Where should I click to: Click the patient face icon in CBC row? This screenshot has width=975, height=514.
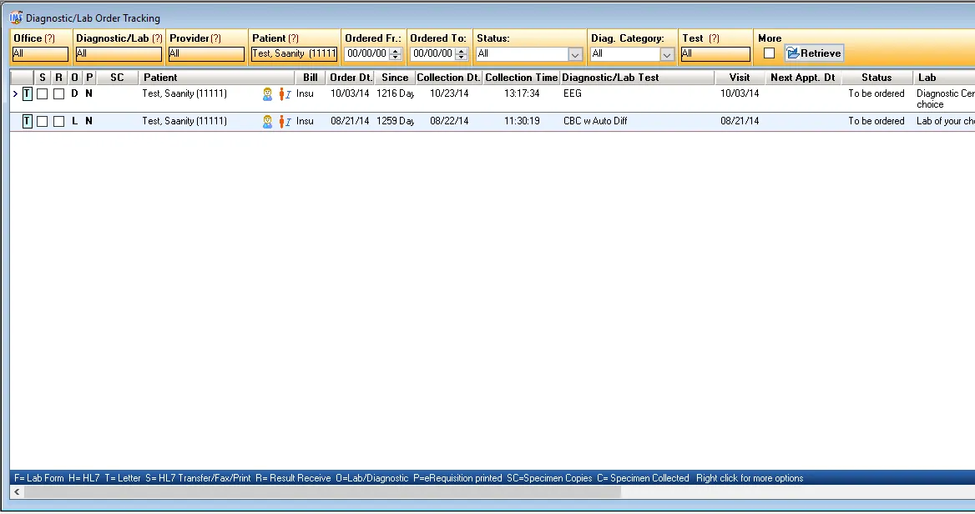268,122
